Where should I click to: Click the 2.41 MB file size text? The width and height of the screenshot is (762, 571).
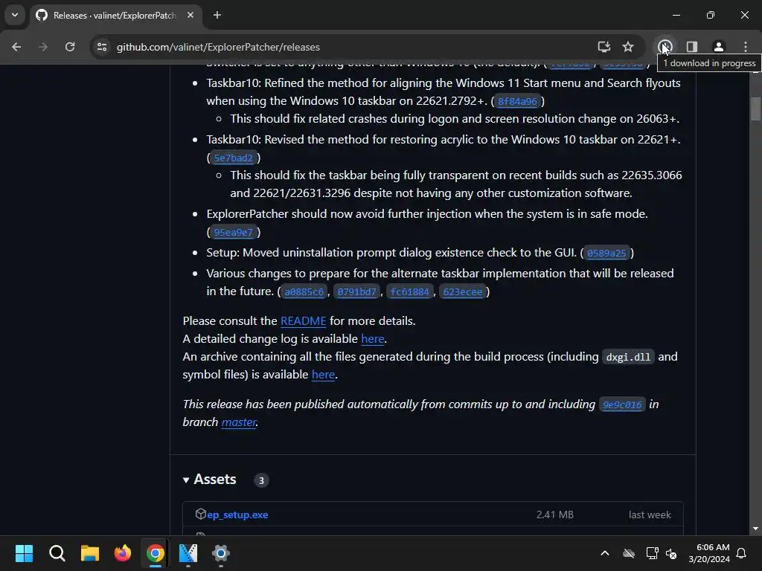pyautogui.click(x=555, y=514)
